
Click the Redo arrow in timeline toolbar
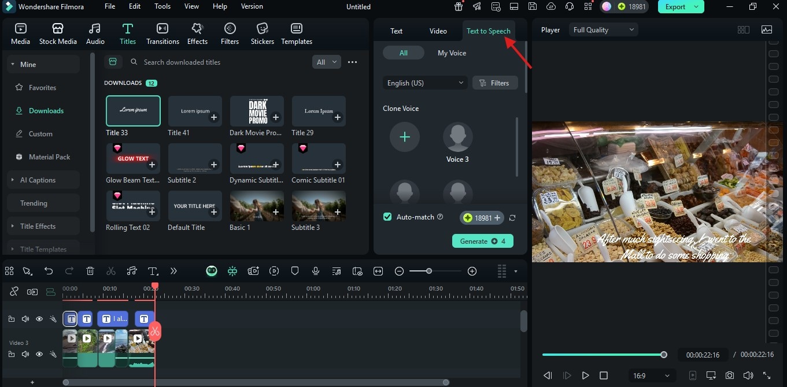coord(69,271)
